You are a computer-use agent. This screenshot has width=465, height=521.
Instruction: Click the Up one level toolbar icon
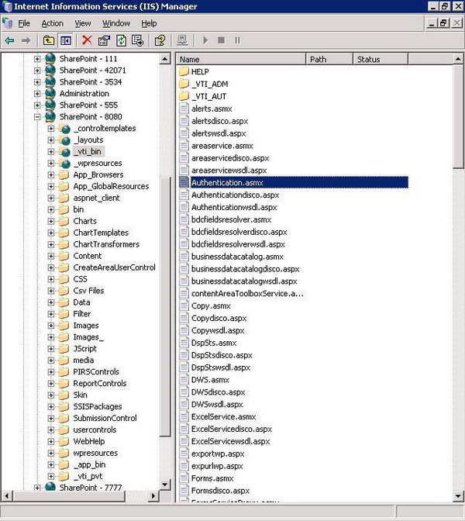(x=49, y=40)
